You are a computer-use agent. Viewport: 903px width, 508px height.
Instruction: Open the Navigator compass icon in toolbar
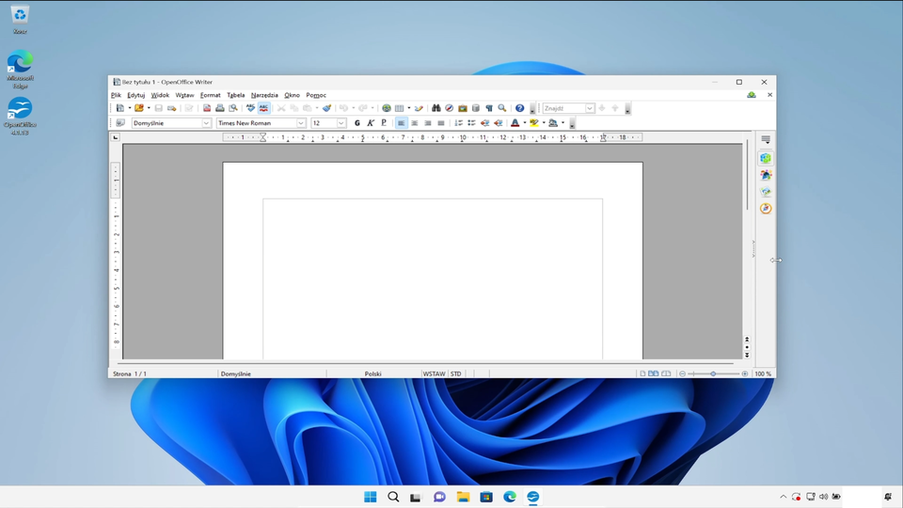449,108
